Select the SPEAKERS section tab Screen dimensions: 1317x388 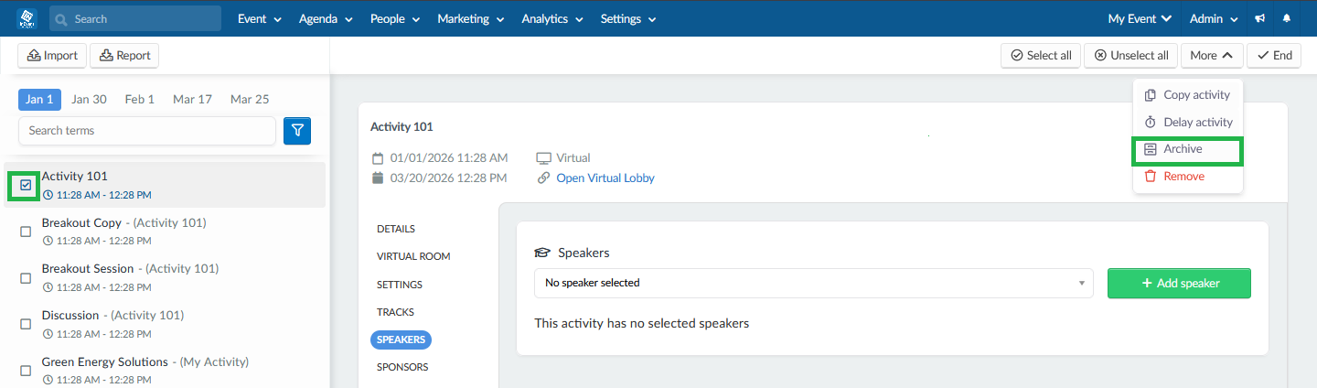tap(402, 339)
